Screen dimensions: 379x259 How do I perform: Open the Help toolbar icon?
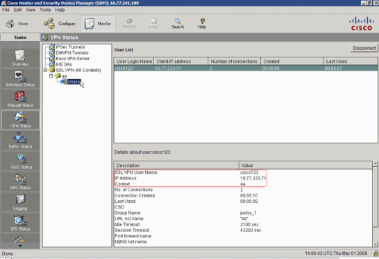point(202,24)
